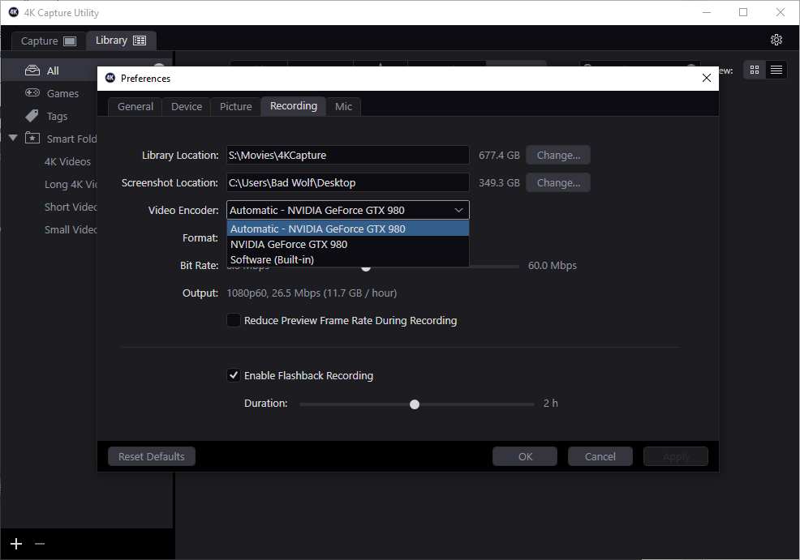The width and height of the screenshot is (800, 560).
Task: Click the Apply button
Action: click(x=676, y=456)
